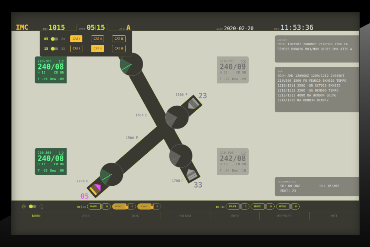Open the QNH 1015 setting
Viewport: 370px width, 247px height.
point(56,27)
